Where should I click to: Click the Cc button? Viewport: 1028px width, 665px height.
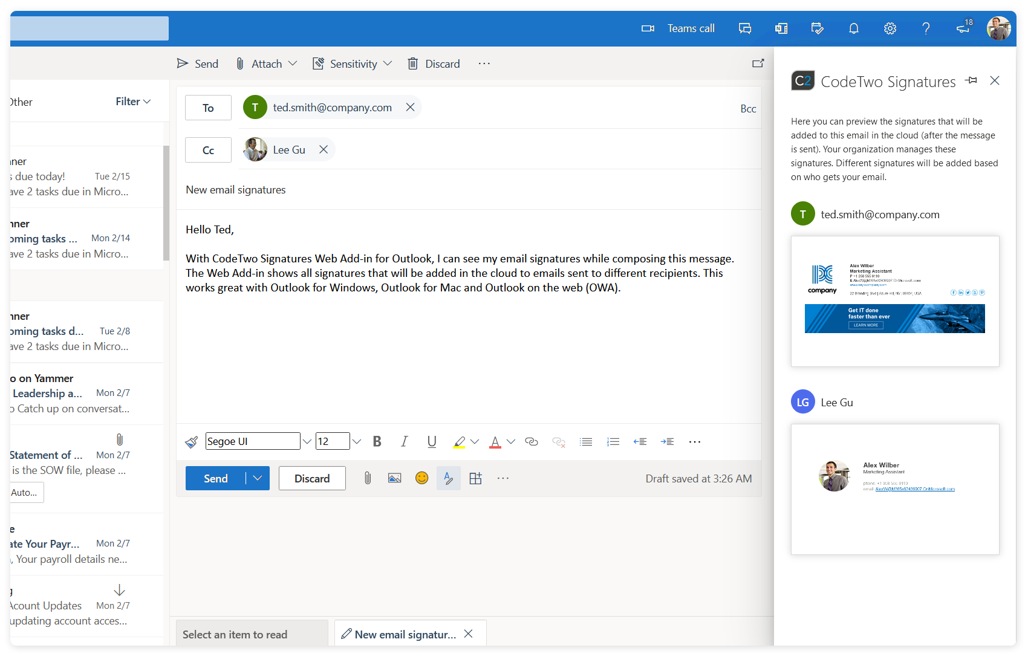[x=208, y=150]
